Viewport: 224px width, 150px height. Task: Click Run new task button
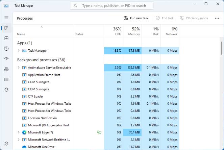136,18
